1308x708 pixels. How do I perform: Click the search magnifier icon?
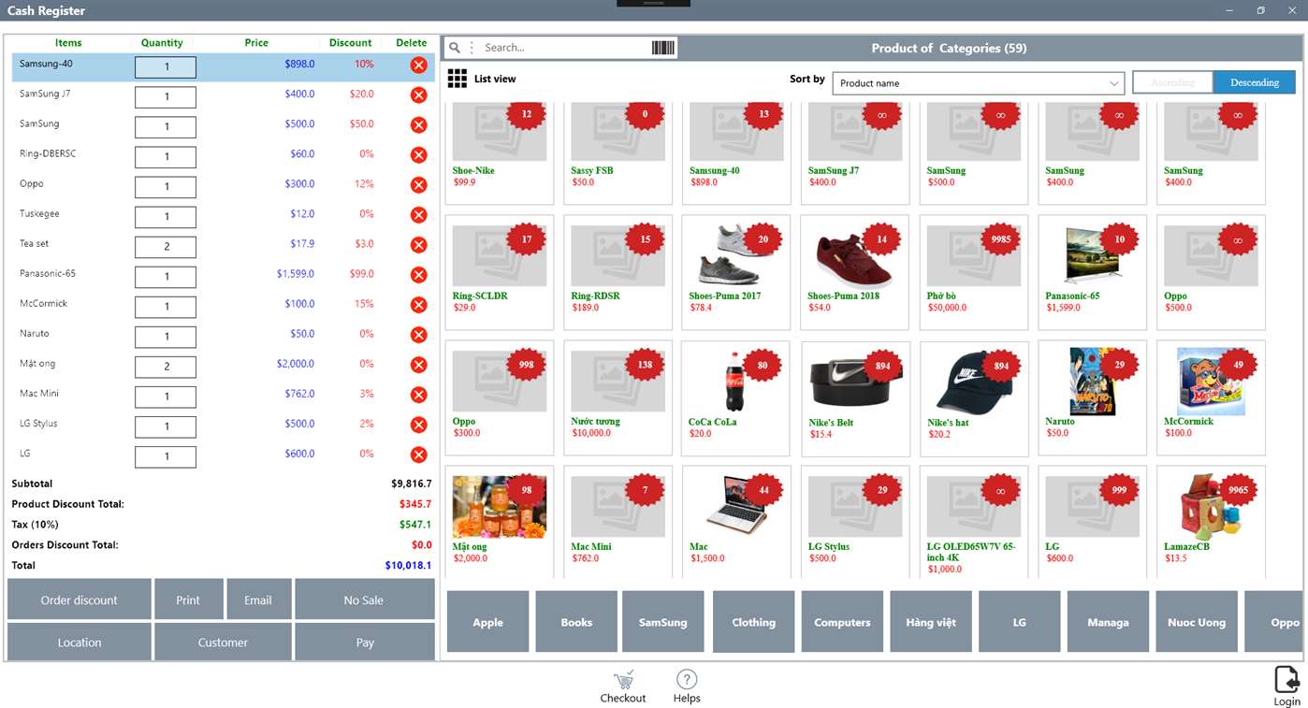coord(455,48)
